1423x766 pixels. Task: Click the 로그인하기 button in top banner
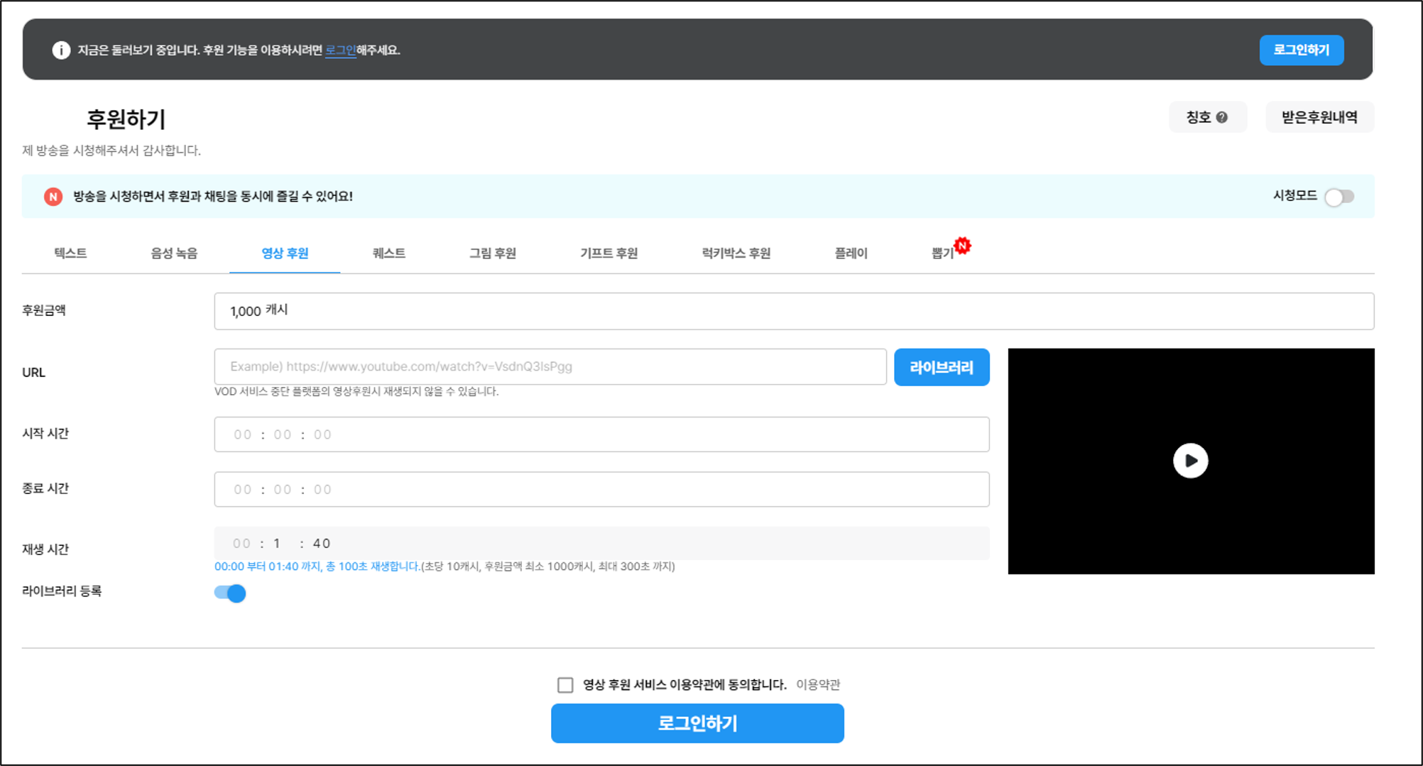(x=1301, y=50)
